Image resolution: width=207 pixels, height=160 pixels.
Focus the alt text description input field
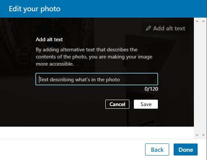coord(97,79)
